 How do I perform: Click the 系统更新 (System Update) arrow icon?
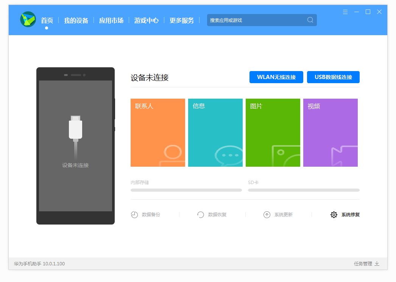coord(267,214)
